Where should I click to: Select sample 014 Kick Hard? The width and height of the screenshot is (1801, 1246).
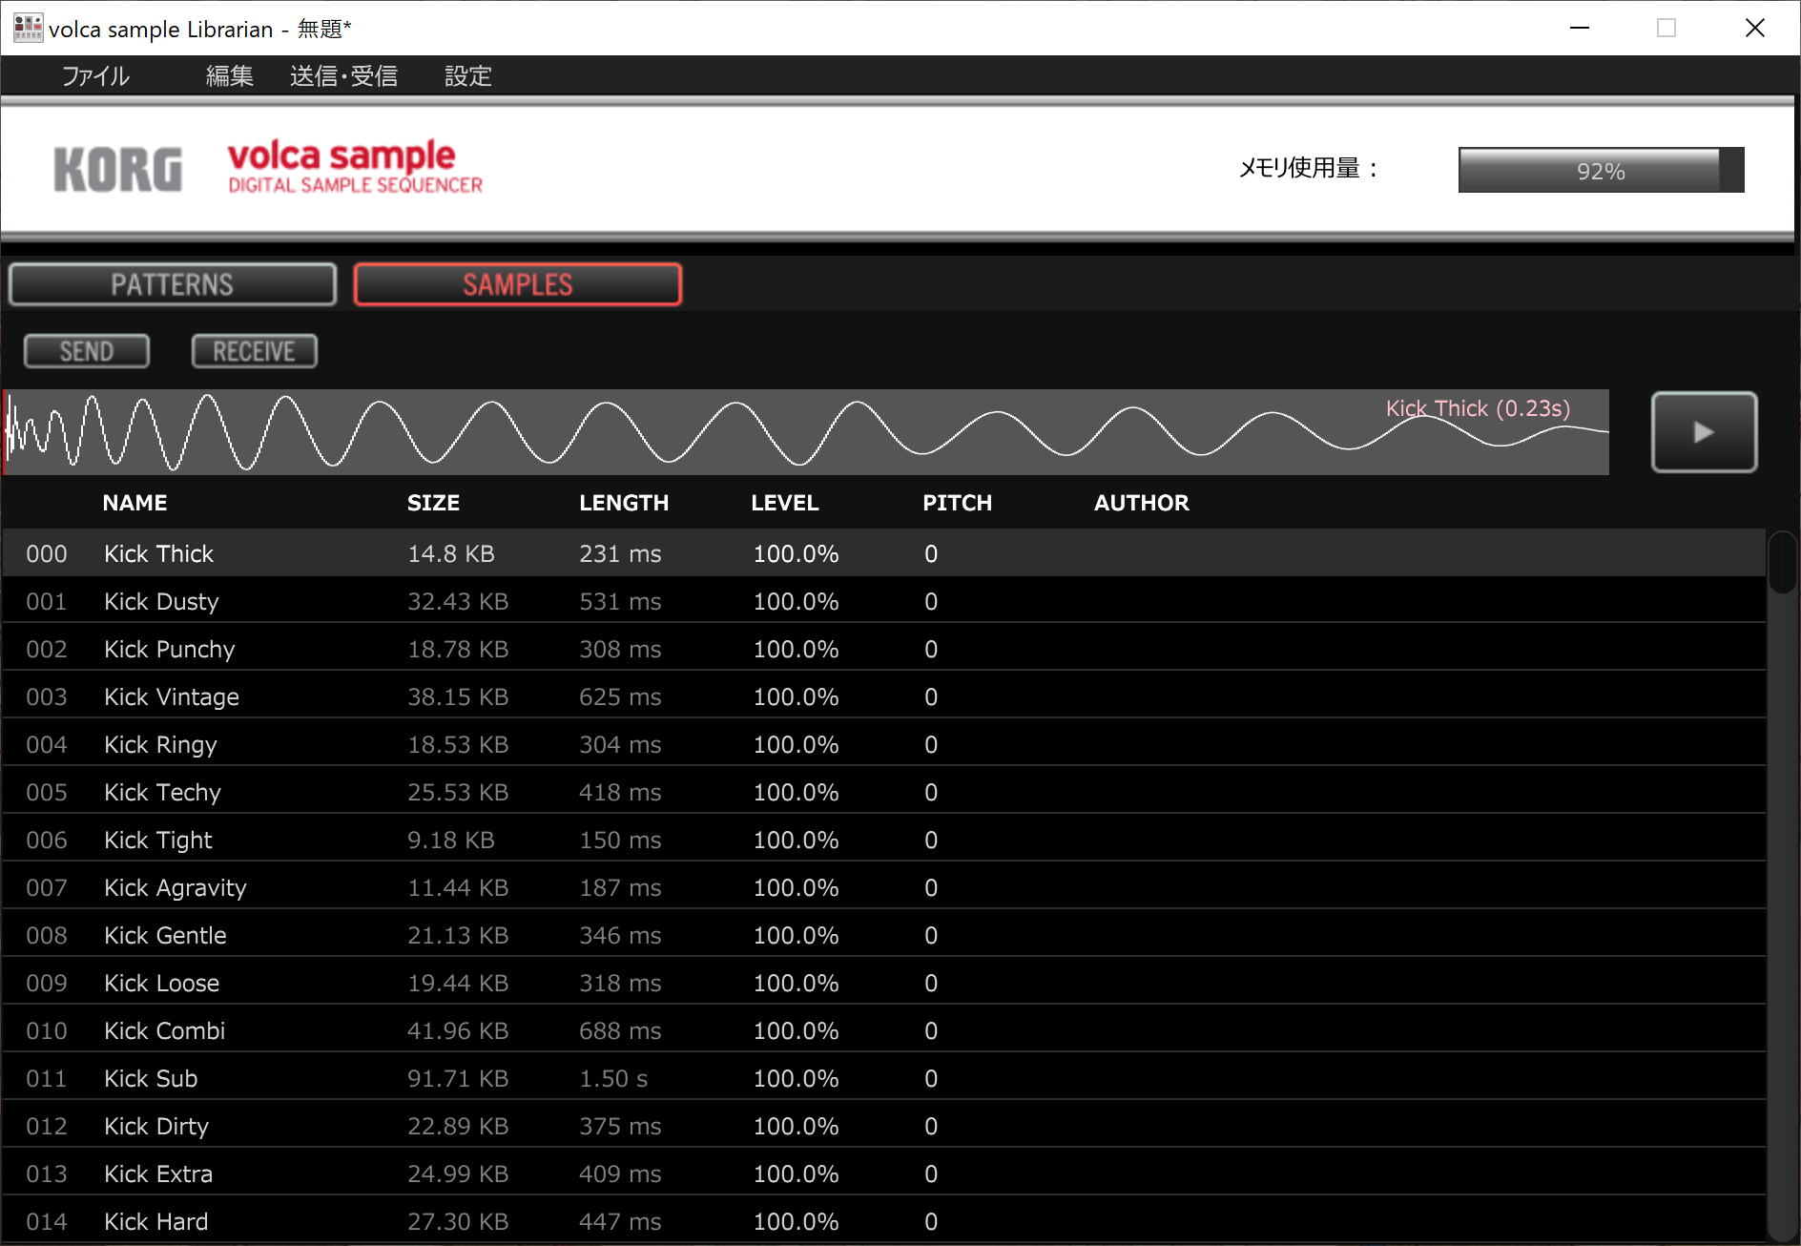[x=884, y=1221]
